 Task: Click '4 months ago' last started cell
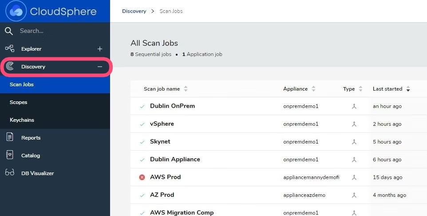coord(389,195)
